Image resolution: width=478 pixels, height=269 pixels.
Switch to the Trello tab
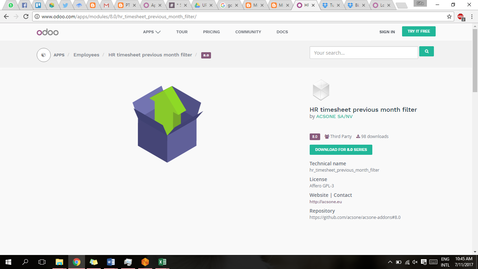pyautogui.click(x=38, y=5)
